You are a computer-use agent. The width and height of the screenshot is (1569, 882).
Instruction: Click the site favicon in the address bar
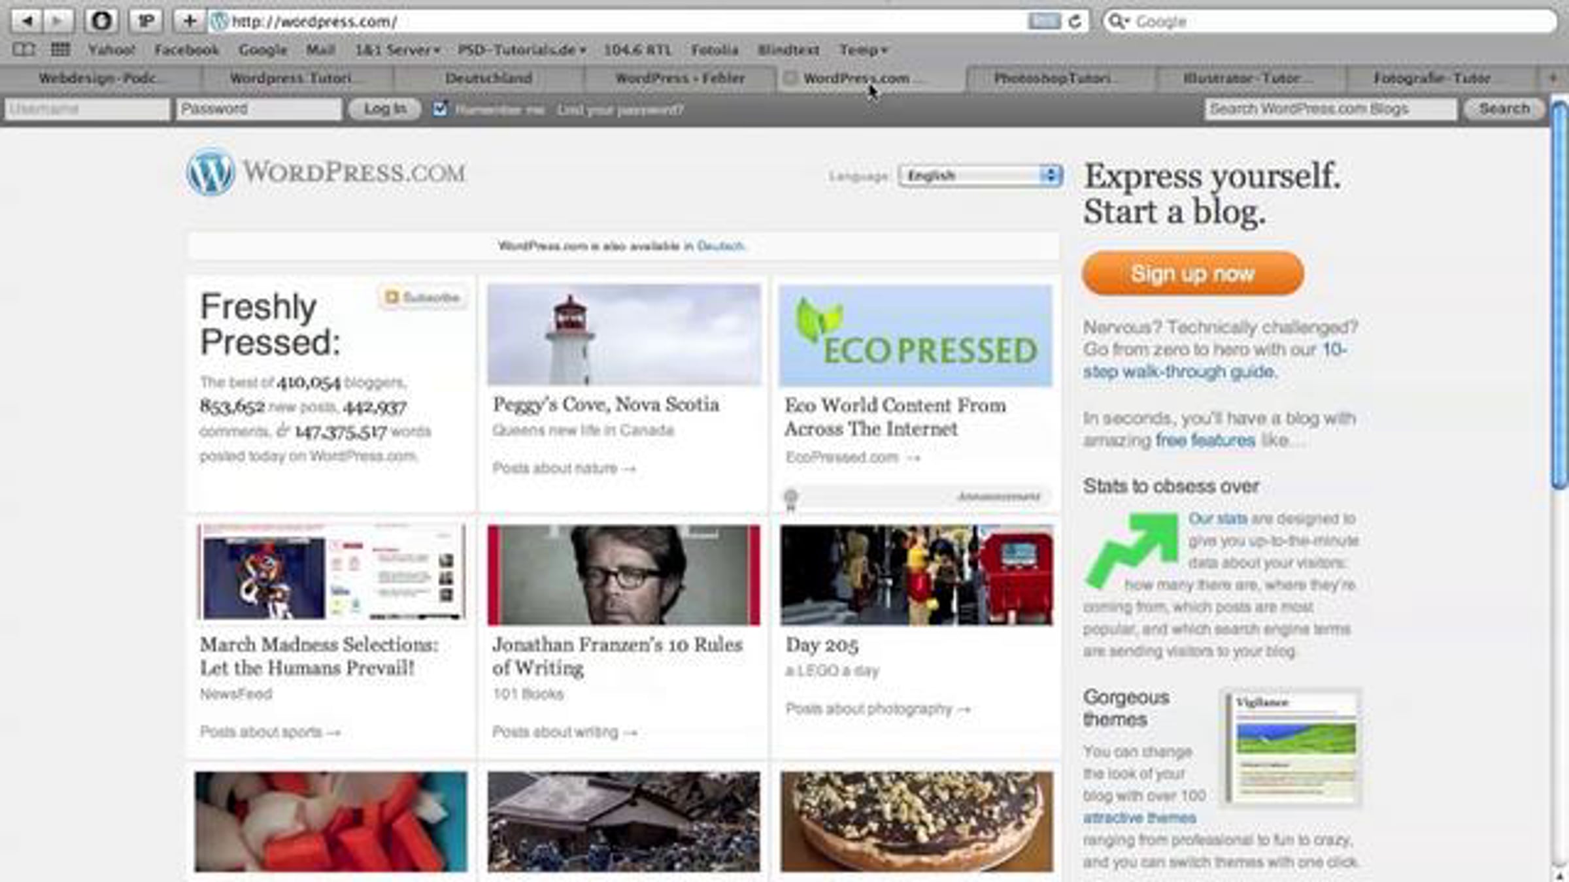220,22
